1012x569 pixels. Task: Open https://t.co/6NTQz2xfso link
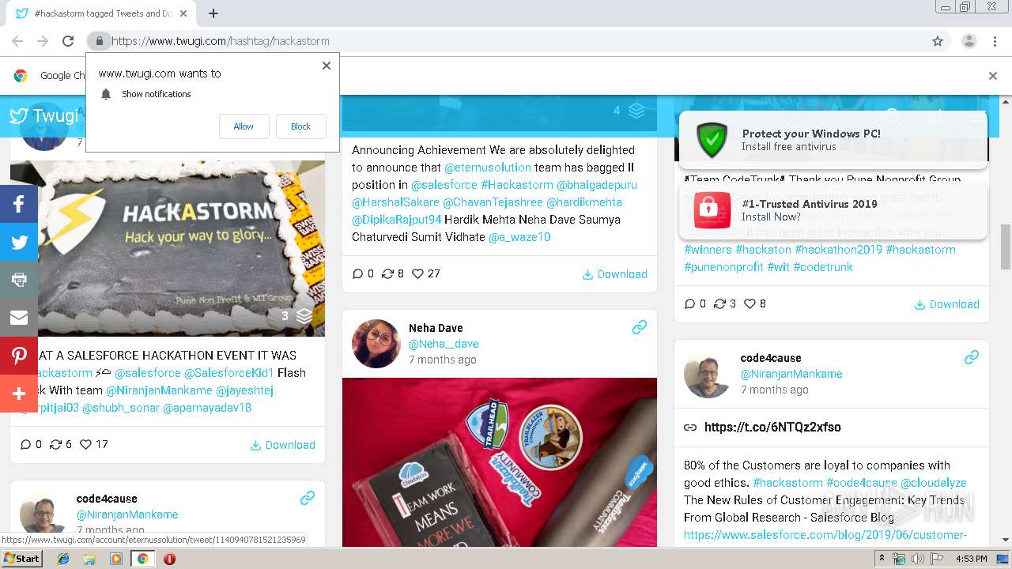[772, 427]
